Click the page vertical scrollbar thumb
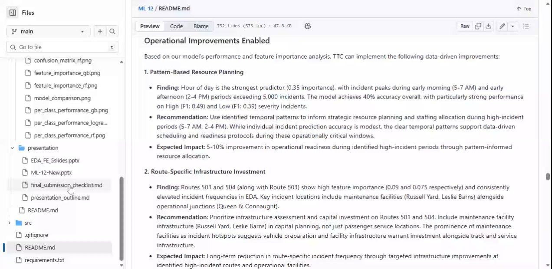This screenshot has width=552, height=269. [548, 176]
